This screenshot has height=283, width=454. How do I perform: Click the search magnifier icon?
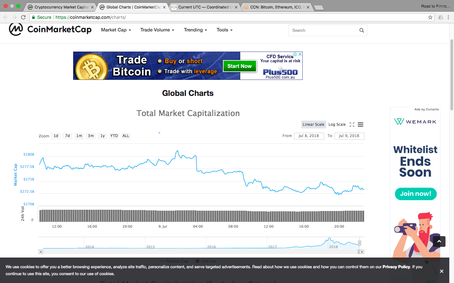click(x=362, y=31)
